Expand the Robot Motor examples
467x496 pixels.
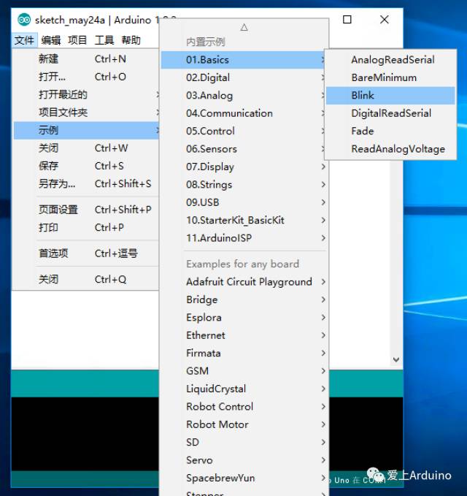click(x=244, y=424)
